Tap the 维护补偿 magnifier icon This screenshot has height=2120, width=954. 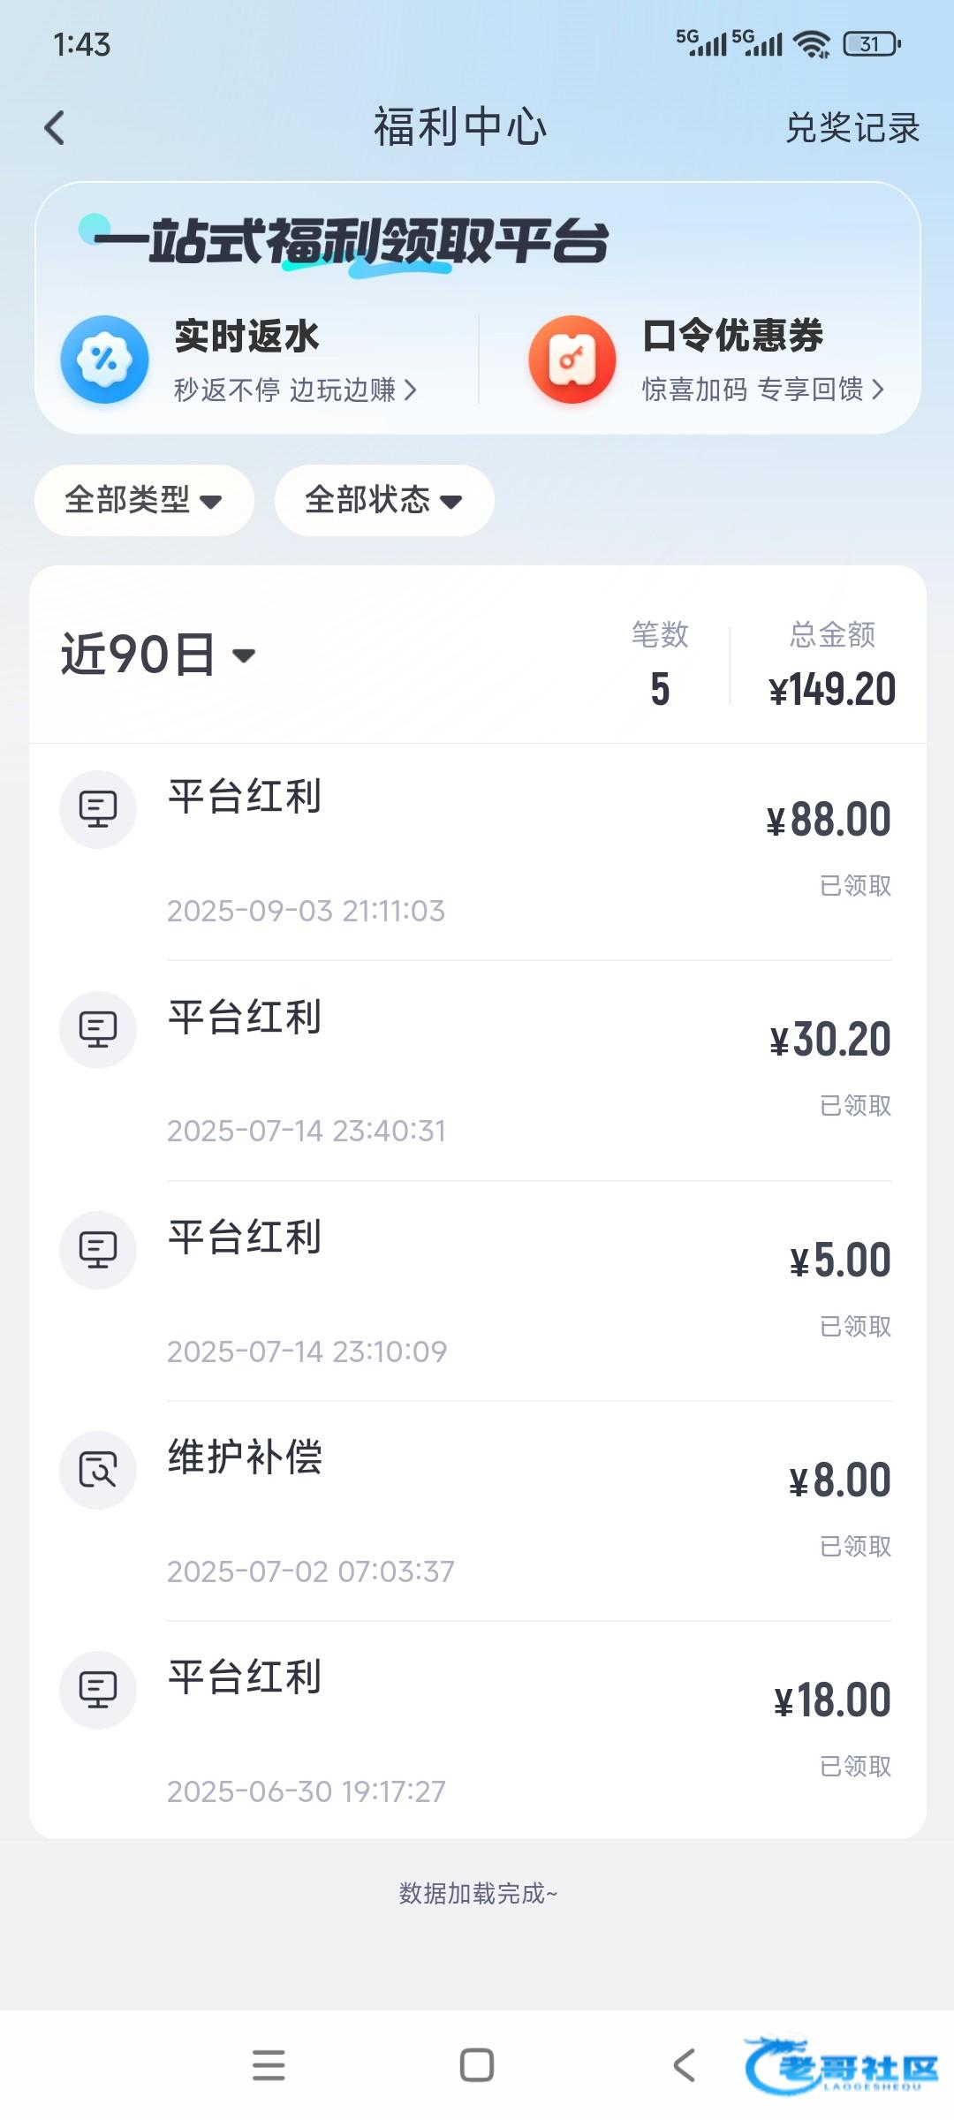pyautogui.click(x=98, y=1470)
